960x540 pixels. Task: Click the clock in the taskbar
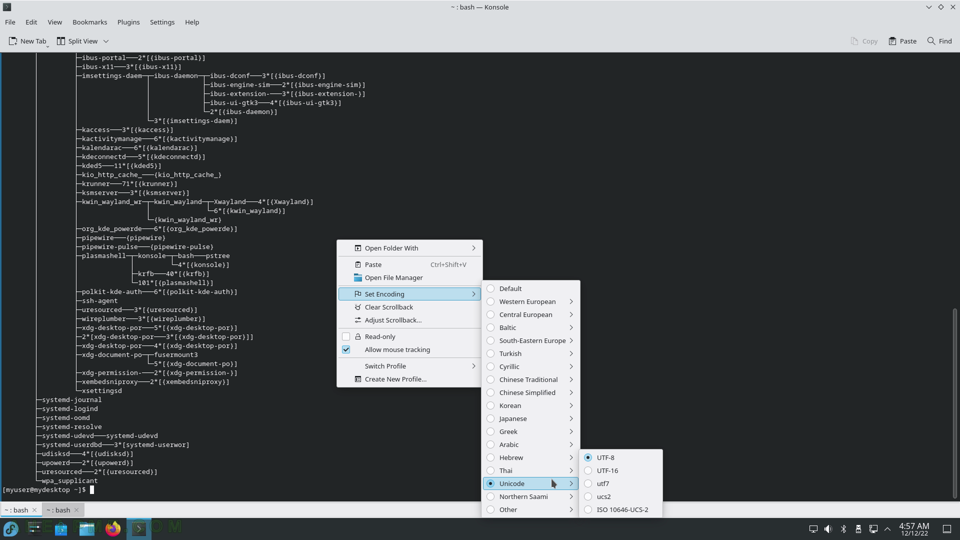click(914, 529)
